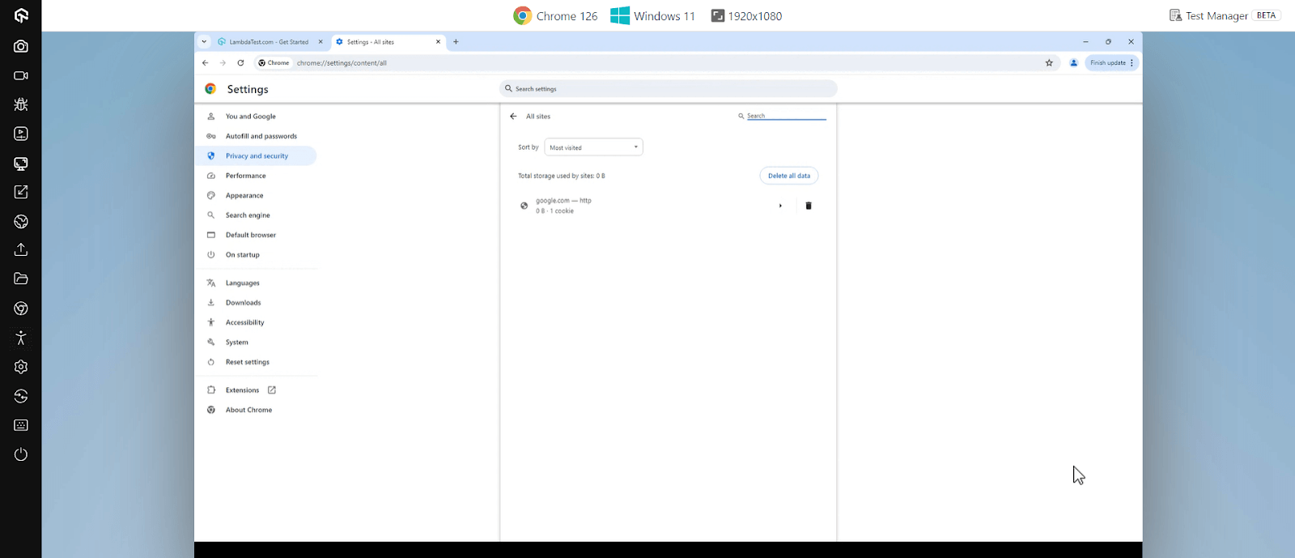
Task: Click the camera screenshot icon in left toolbar
Action: (21, 46)
